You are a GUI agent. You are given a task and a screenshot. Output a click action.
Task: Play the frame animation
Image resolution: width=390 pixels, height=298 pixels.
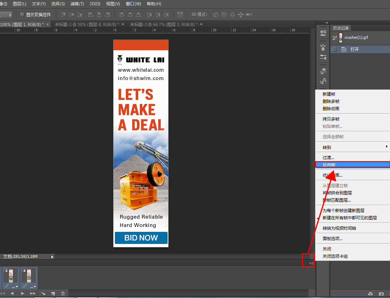coord(23,293)
